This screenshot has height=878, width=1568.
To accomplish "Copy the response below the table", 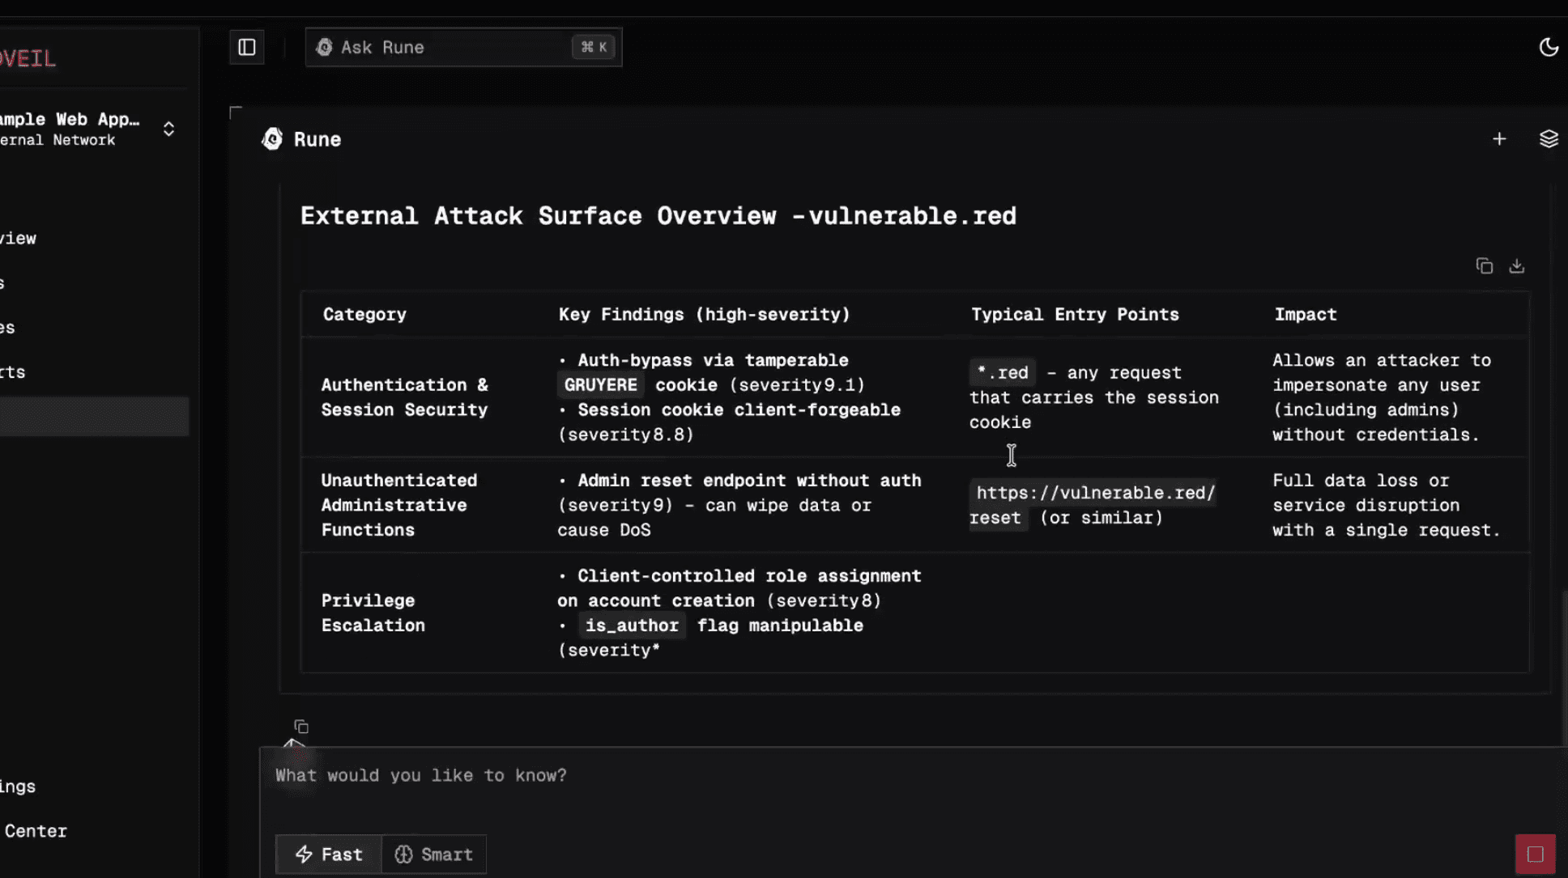I will click(301, 727).
